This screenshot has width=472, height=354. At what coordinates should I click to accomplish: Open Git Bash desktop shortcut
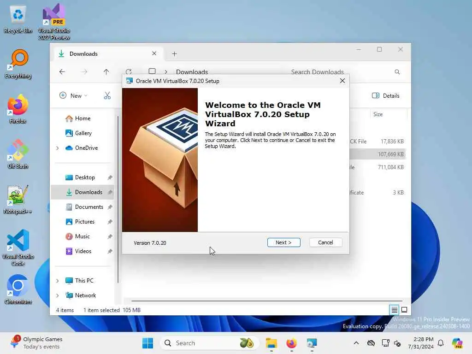tap(18, 154)
